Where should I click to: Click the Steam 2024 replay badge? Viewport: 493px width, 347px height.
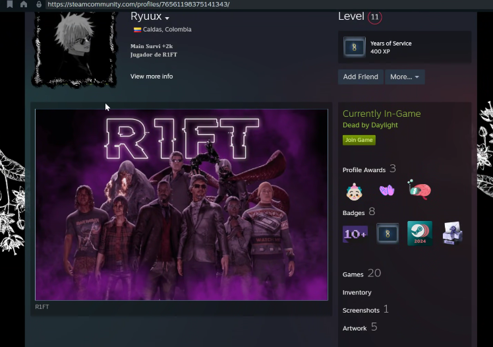coord(420,233)
